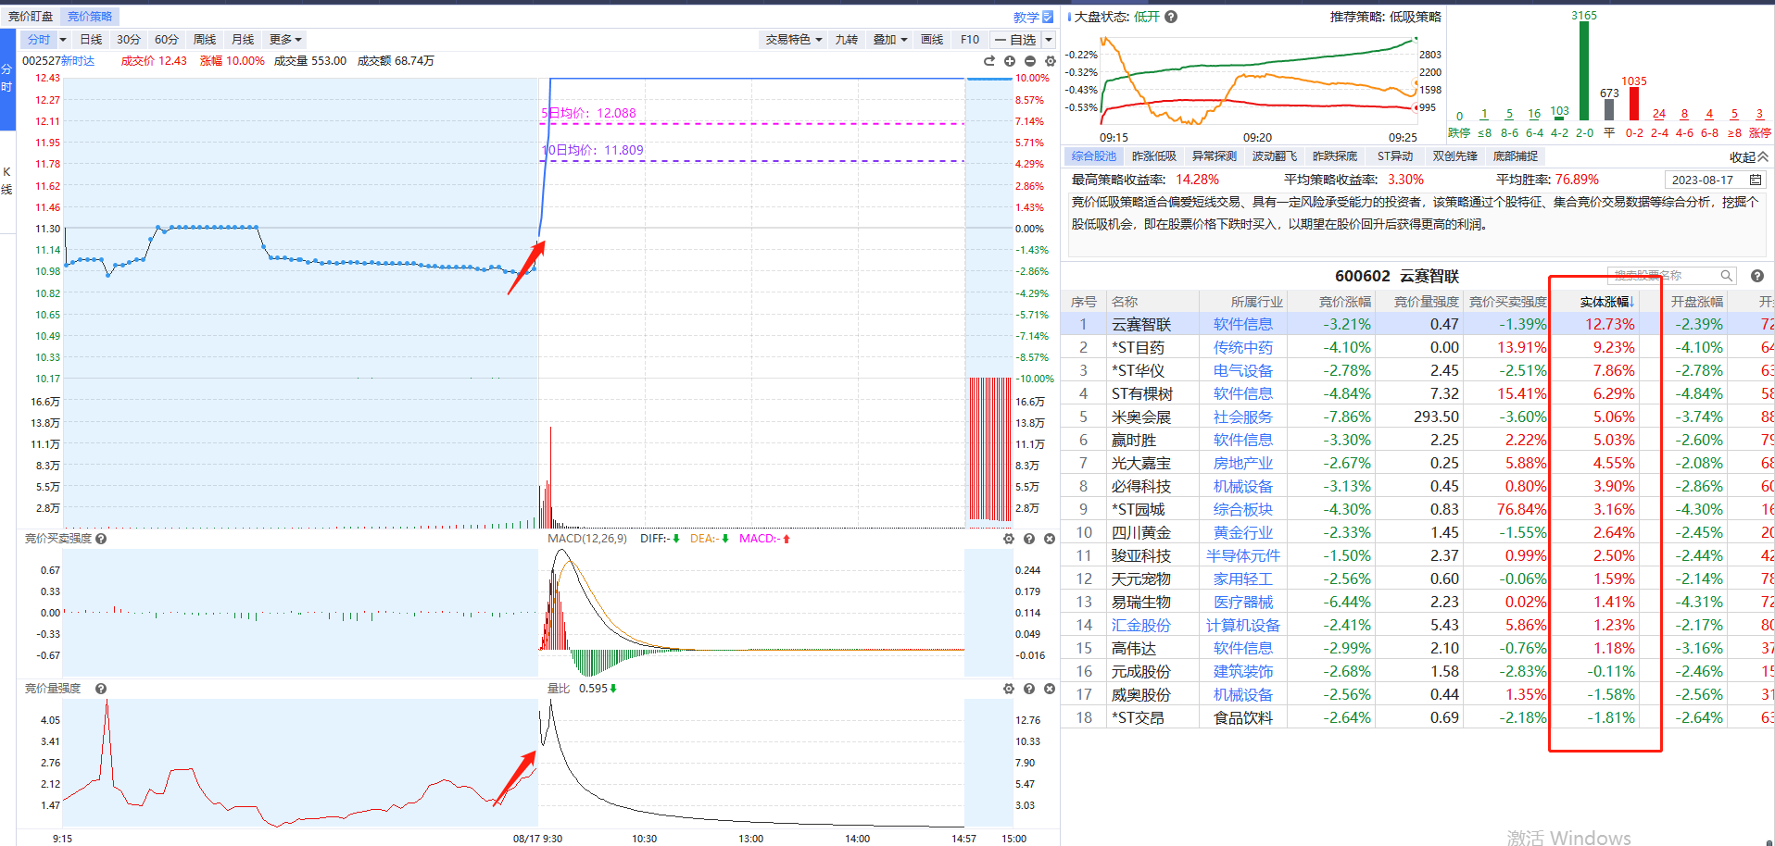Sort by 竞价涨幅 column header

click(x=1345, y=302)
